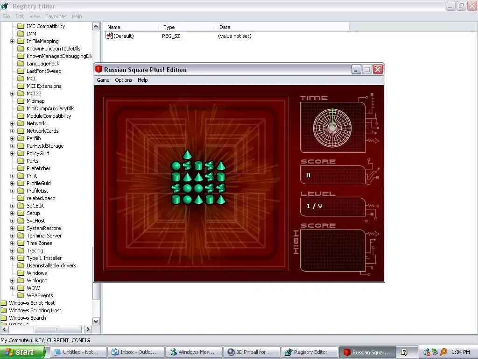Open the Game menu in Russian Square
The height and width of the screenshot is (359, 478).
pos(103,80)
